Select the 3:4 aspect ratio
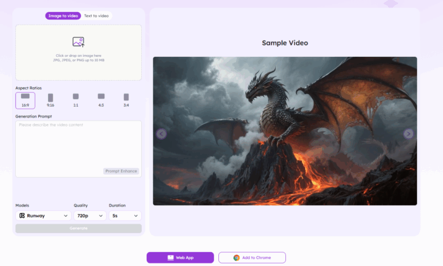Viewport: 443px width, 266px height. (127, 100)
